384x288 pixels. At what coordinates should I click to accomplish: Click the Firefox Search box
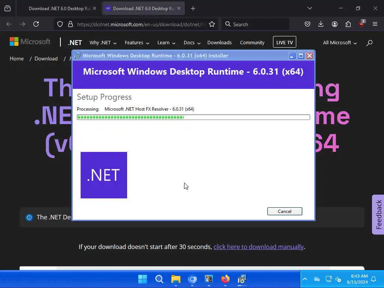[x=256, y=24]
